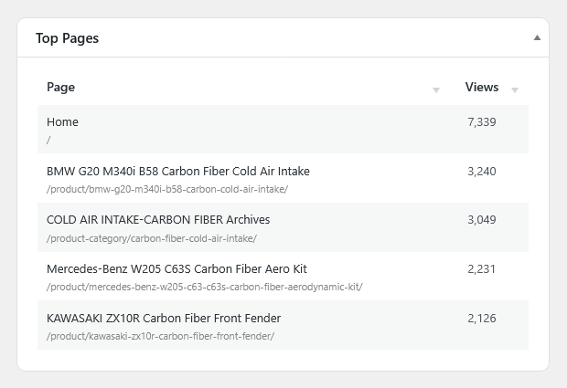Select the bmw-g20-m340i-b58 product URL path
Image resolution: width=567 pixels, height=388 pixels.
(167, 189)
